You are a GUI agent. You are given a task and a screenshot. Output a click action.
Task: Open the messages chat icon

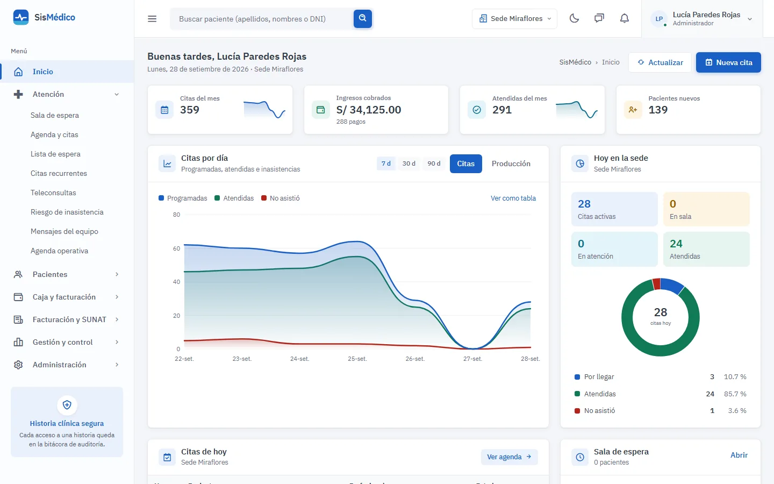tap(599, 18)
